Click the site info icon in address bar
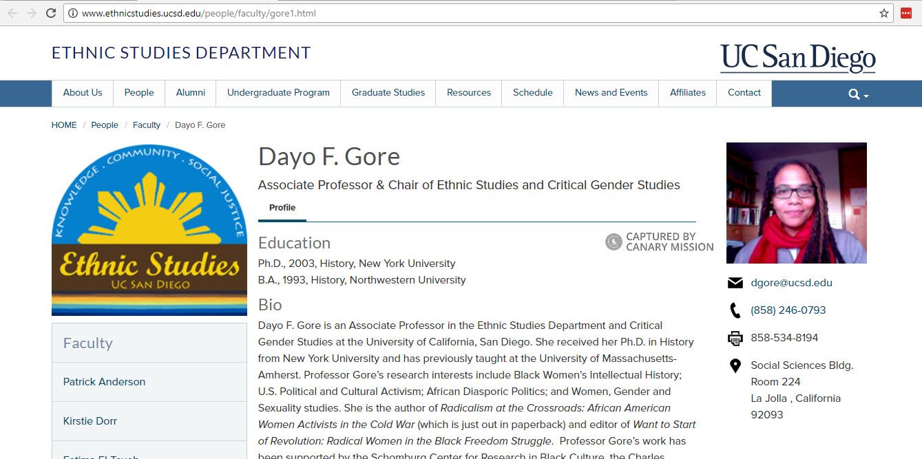 (73, 13)
